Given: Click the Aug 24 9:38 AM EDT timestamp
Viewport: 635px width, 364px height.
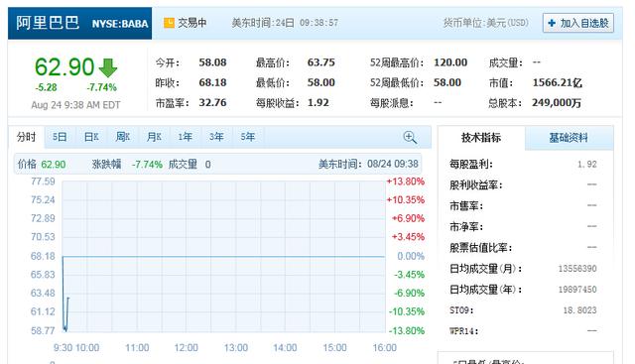Looking at the screenshot, I should [x=75, y=105].
